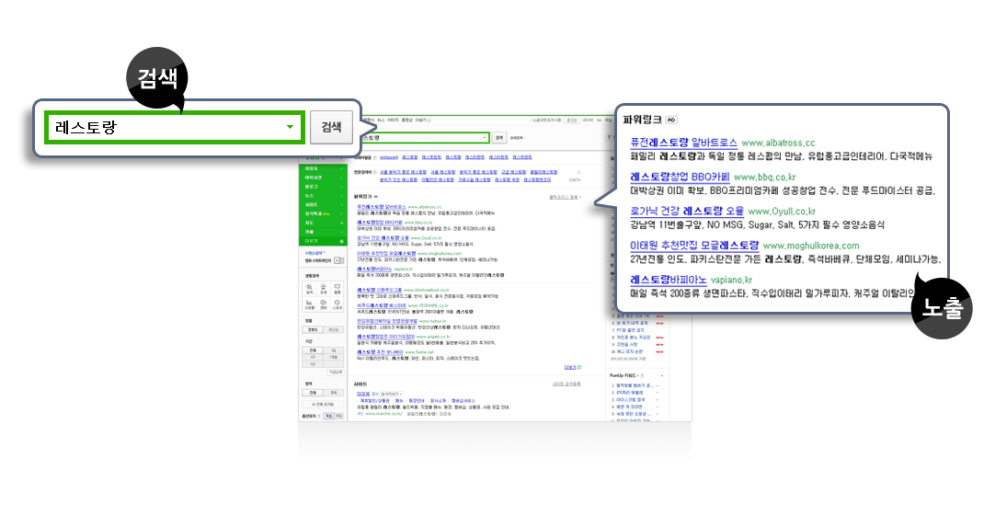
Task: Close the related searches box with the X
Action: click(x=578, y=172)
